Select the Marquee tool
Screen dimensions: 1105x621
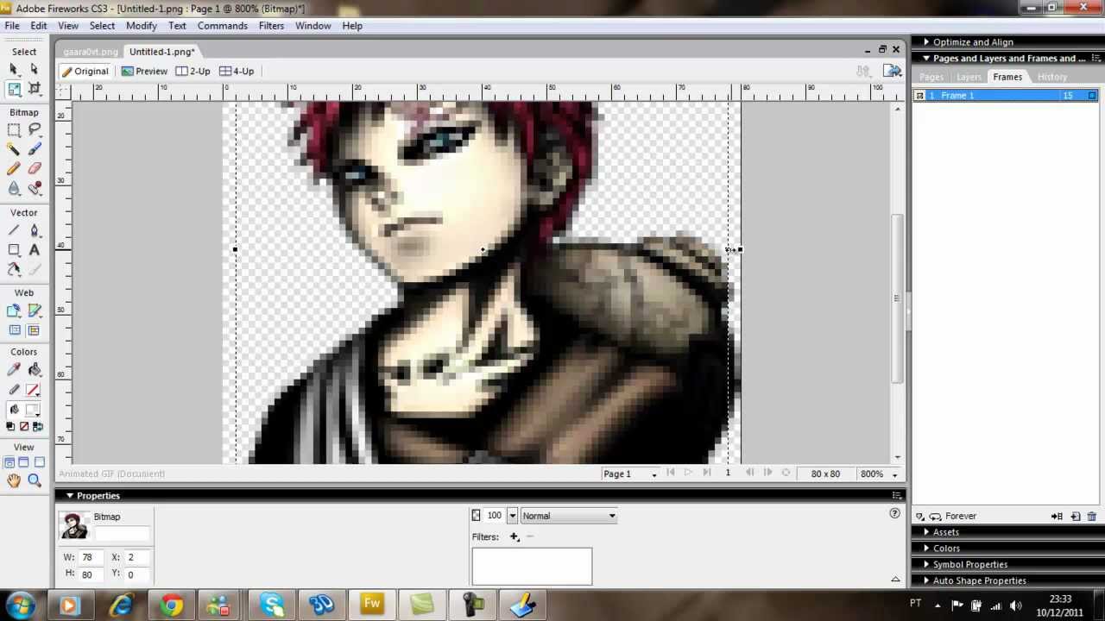pyautogui.click(x=14, y=129)
